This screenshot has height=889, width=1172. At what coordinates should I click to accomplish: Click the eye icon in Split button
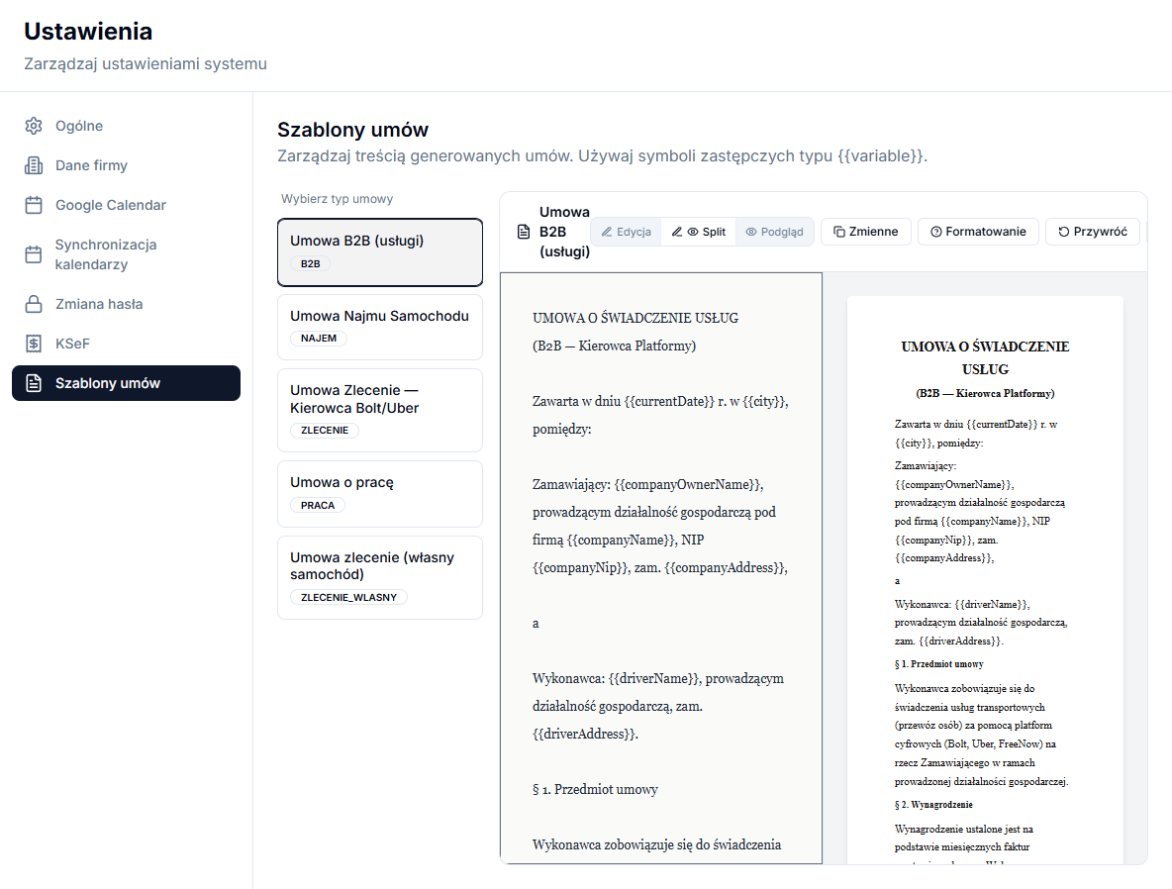pos(693,232)
